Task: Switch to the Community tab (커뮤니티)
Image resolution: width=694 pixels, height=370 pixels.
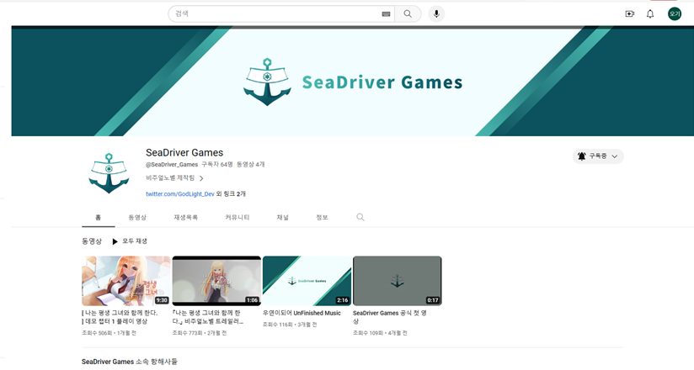Action: 238,218
